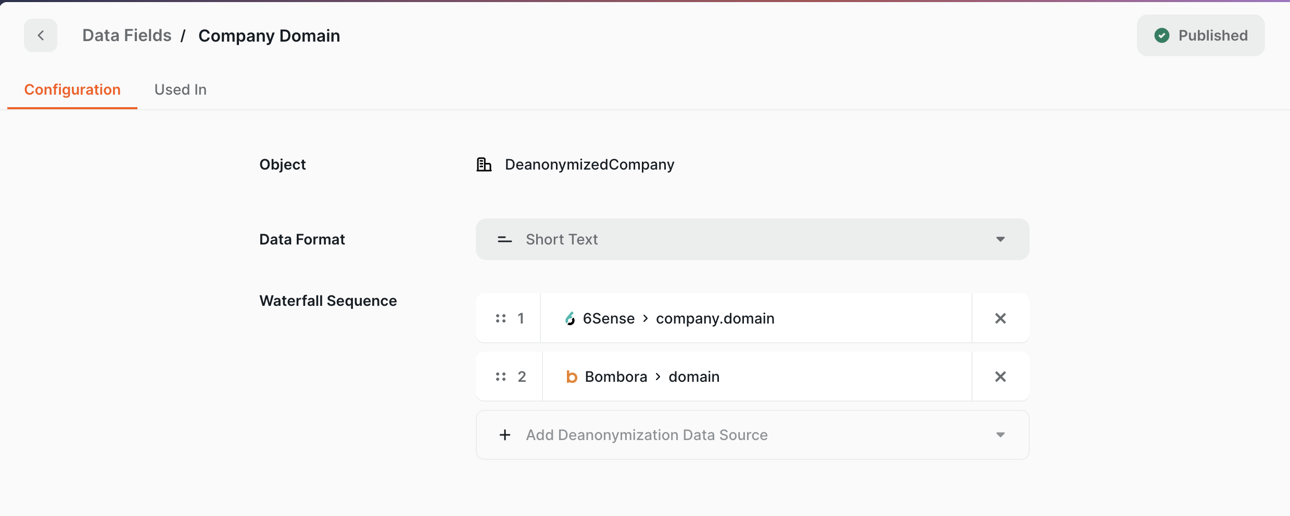Click the Data Format dropdown arrow
This screenshot has height=516, width=1290.
tap(1000, 239)
